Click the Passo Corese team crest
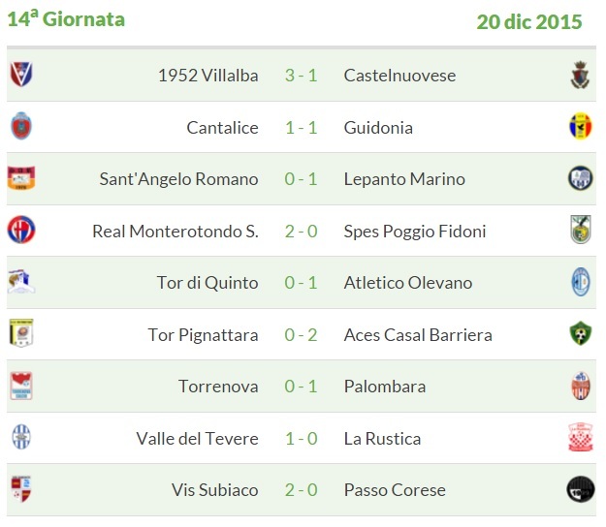This screenshot has height=527, width=606. (x=580, y=489)
